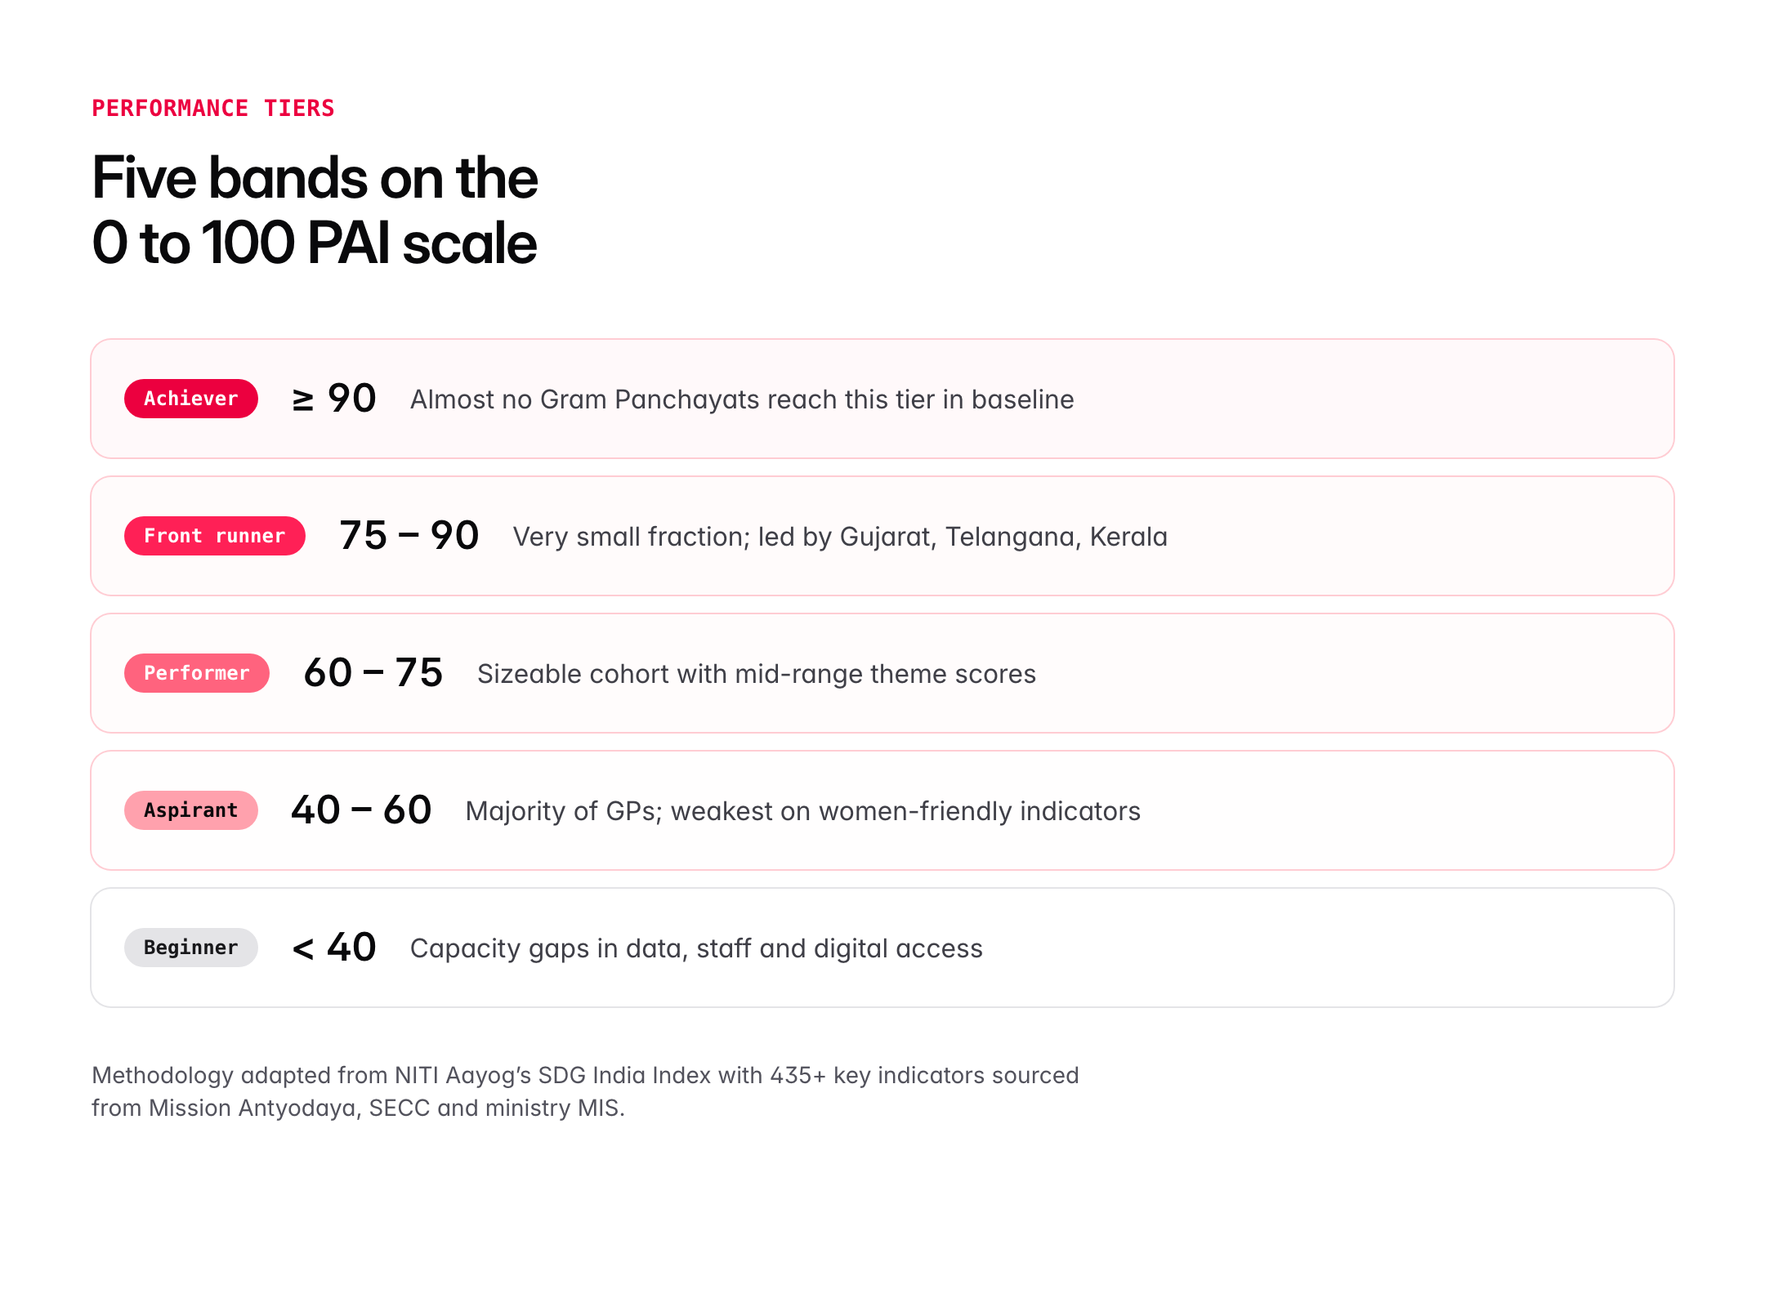Select the '60 – 75' score range
Viewport: 1765px width, 1307px height.
tap(373, 673)
